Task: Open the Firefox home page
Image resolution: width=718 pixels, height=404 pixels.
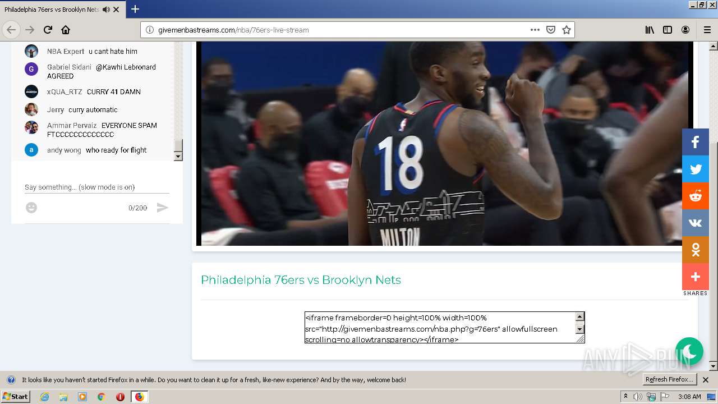Action: pyautogui.click(x=66, y=30)
